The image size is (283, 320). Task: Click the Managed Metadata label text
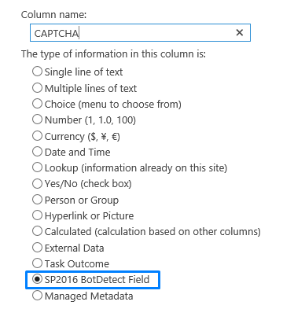point(89,296)
